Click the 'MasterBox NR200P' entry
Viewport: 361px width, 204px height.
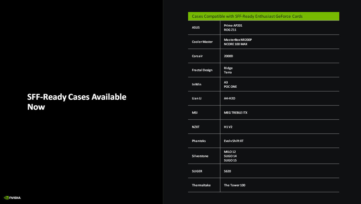click(238, 40)
